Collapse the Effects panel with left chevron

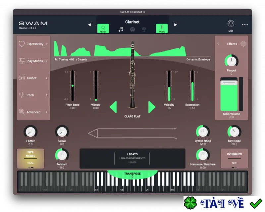click(x=218, y=44)
